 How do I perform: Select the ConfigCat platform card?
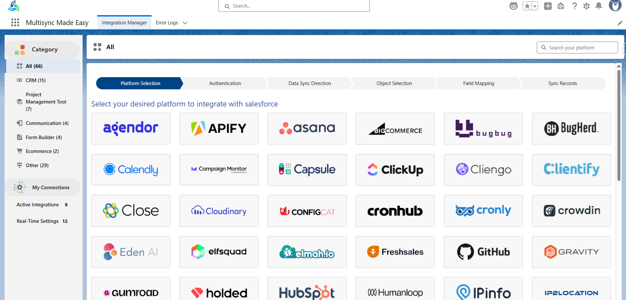coord(307,211)
